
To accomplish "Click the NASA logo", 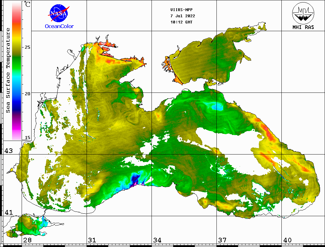I will pos(59,14).
